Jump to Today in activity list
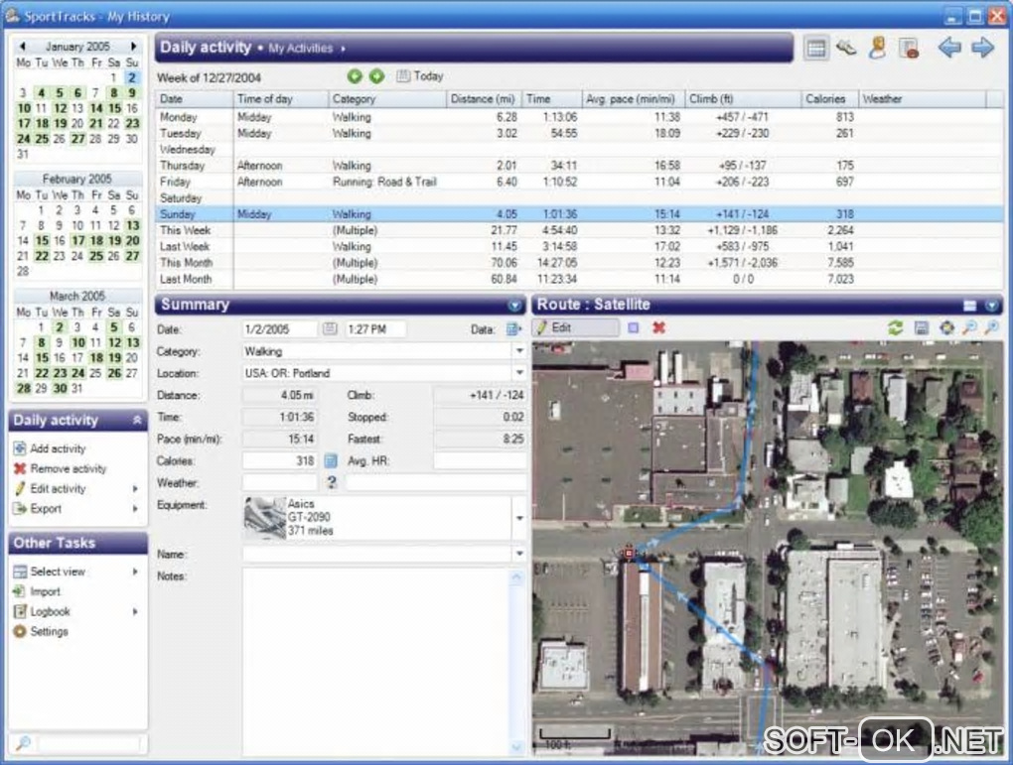 pyautogui.click(x=420, y=76)
